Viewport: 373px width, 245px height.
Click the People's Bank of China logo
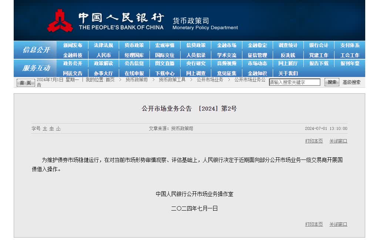click(60, 21)
